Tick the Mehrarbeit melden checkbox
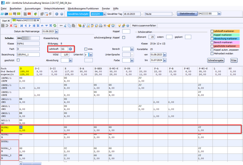The image size is (243, 165). [x=212, y=54]
